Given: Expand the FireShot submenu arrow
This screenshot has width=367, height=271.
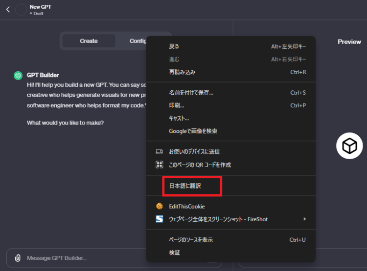Looking at the screenshot, I should (304, 219).
